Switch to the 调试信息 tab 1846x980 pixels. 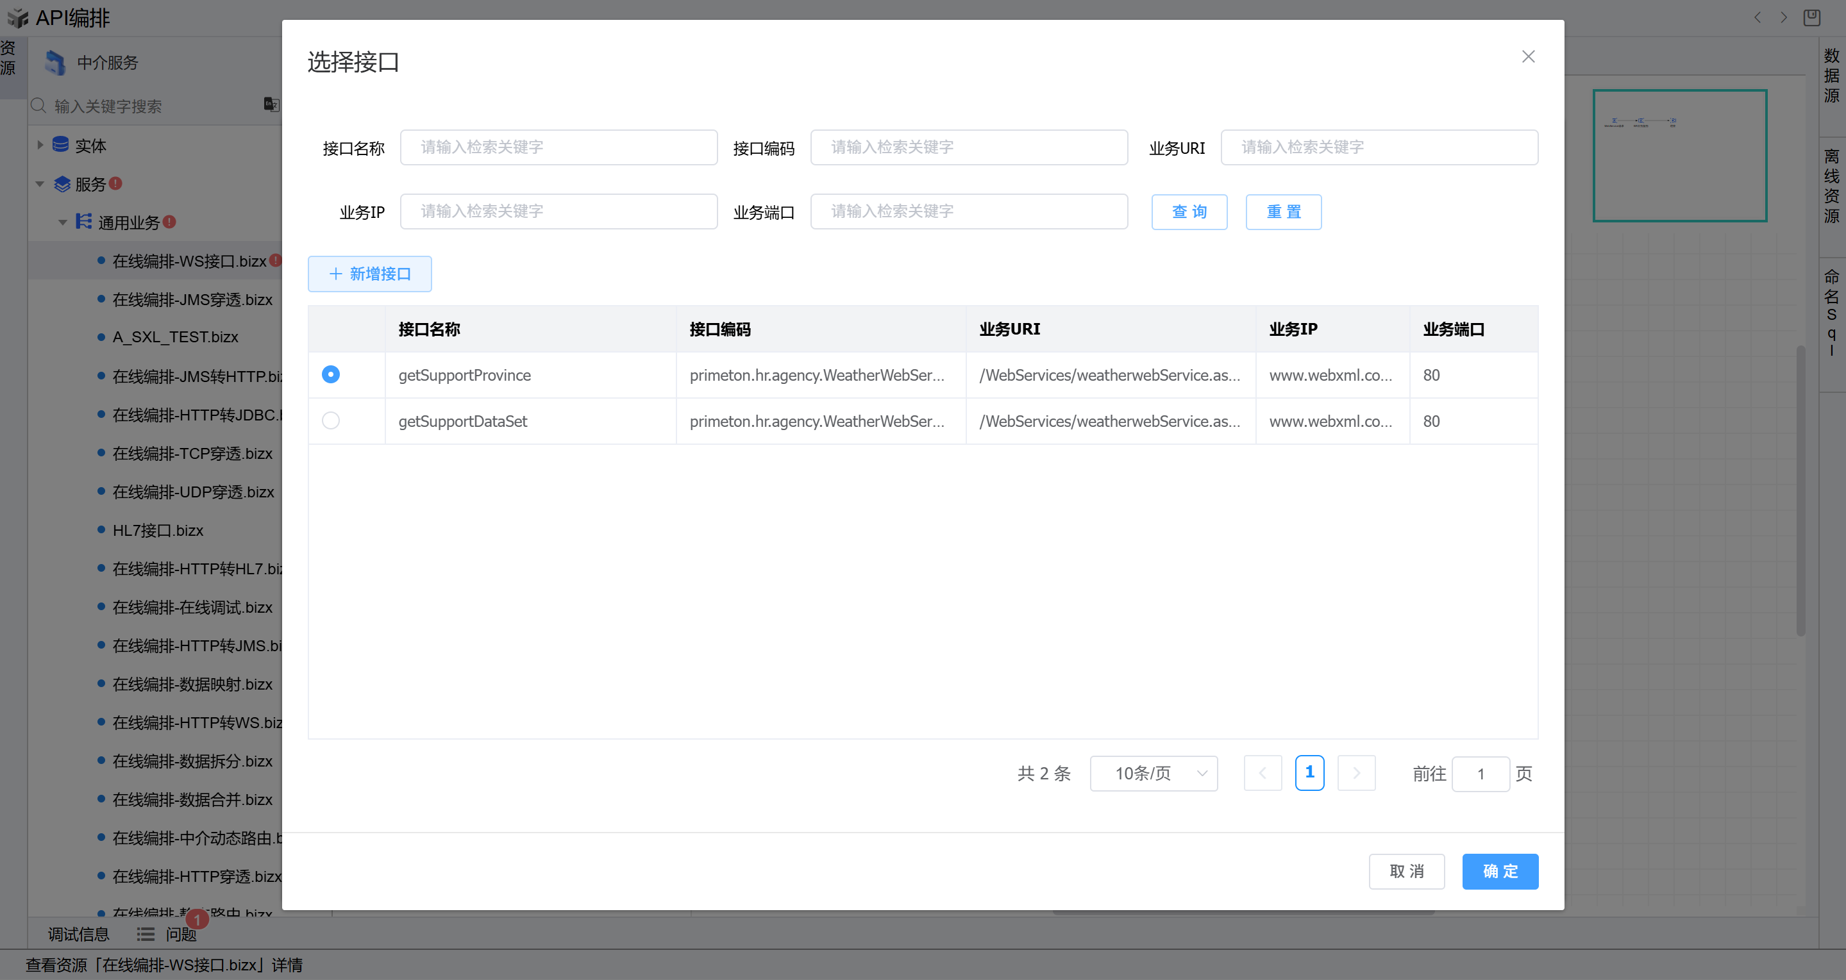click(78, 934)
